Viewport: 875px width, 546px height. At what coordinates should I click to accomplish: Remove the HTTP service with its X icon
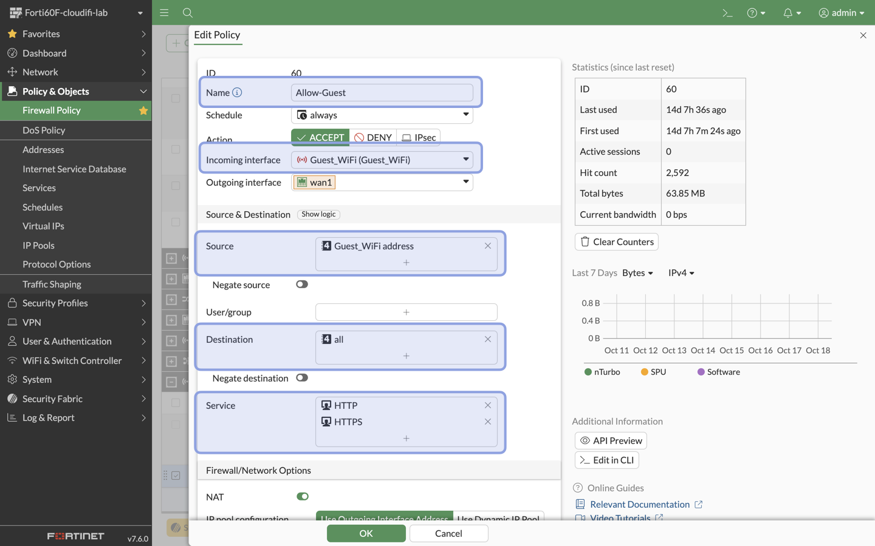point(487,405)
